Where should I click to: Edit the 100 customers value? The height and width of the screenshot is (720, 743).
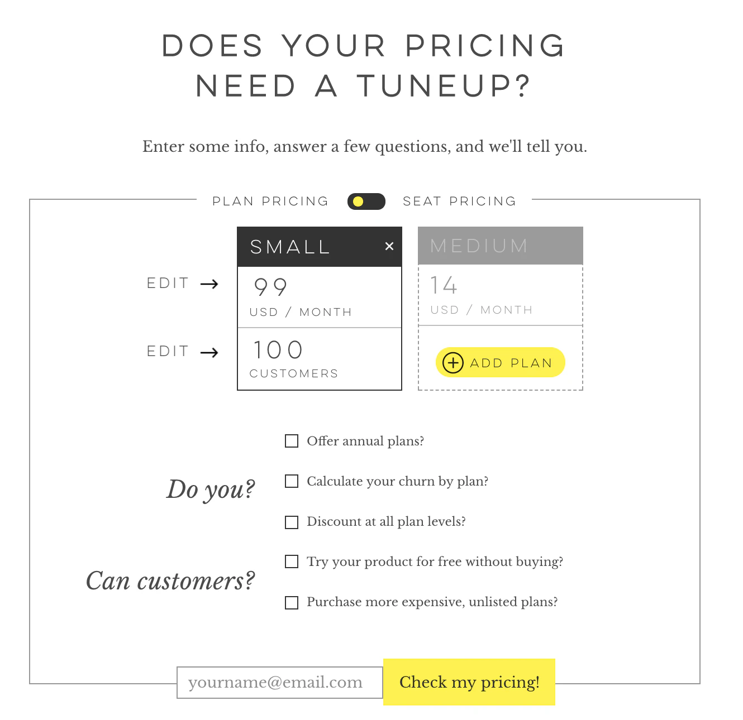pos(278,351)
